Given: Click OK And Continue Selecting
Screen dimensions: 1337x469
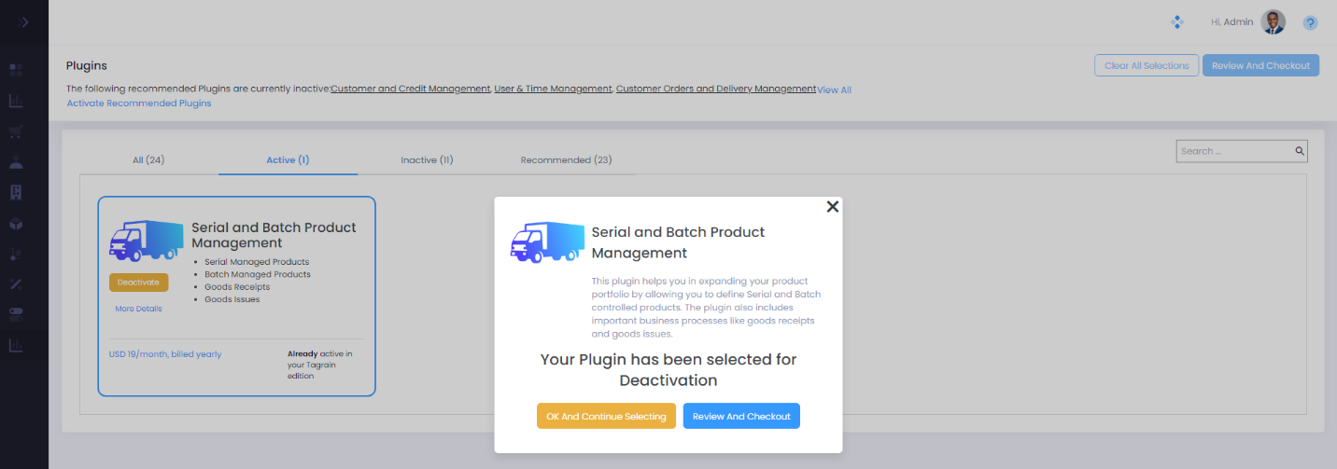Looking at the screenshot, I should pos(606,416).
